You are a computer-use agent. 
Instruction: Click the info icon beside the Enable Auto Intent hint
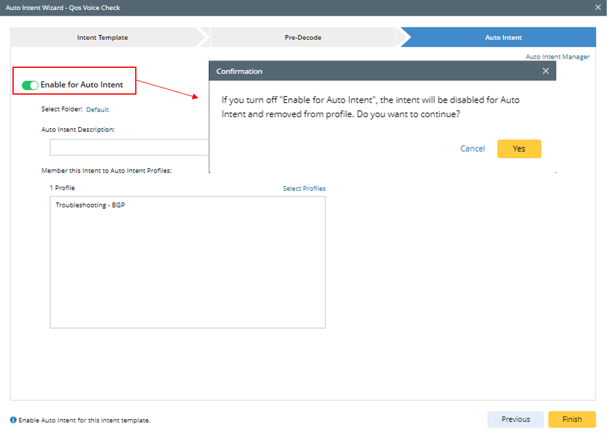tap(14, 420)
